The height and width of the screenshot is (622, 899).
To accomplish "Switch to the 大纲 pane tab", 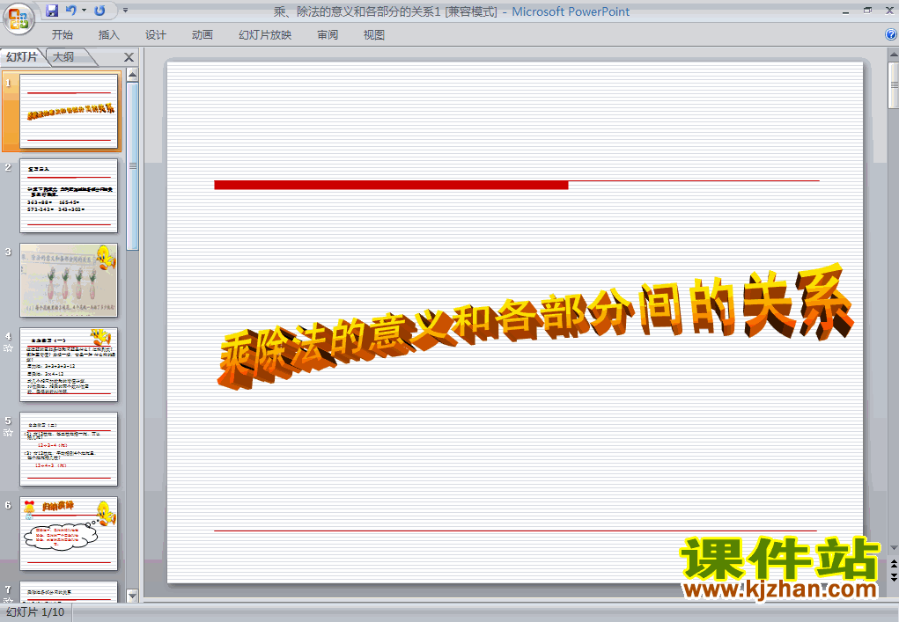I will (x=63, y=56).
